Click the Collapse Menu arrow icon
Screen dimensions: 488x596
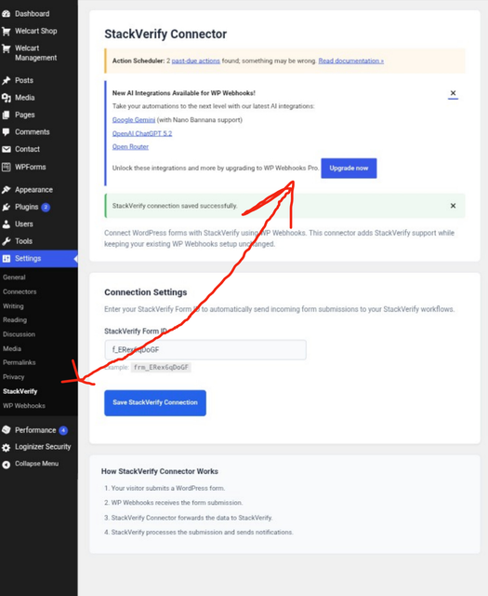point(7,465)
